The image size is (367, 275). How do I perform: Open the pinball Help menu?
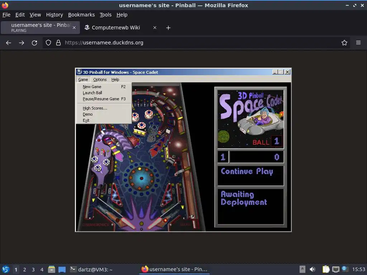pyautogui.click(x=115, y=79)
